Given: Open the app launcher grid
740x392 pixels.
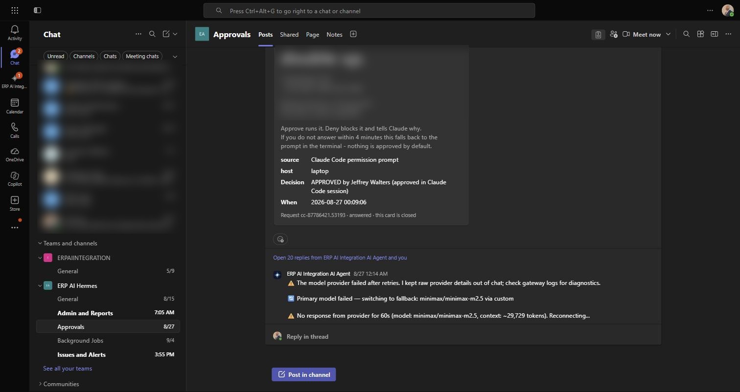Looking at the screenshot, I should [x=15, y=10].
